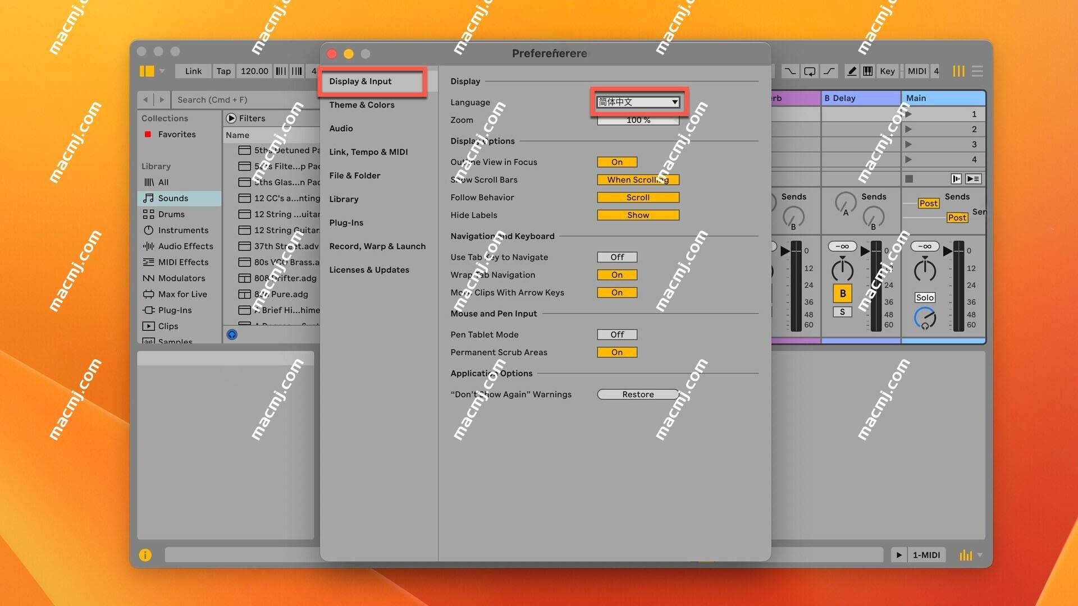Select the Modulators category icon
1078x606 pixels.
tap(147, 278)
